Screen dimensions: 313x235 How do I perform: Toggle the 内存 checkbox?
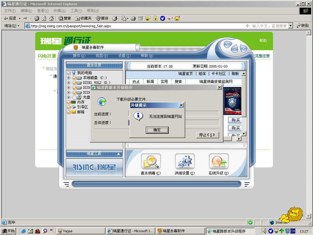pos(69,102)
